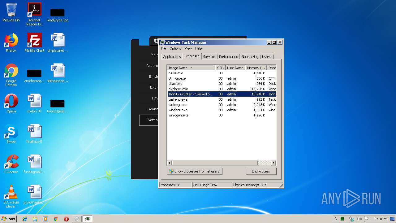The image size is (396, 223).
Task: Select the dvdoh.rtf document icon
Action: tap(34, 103)
